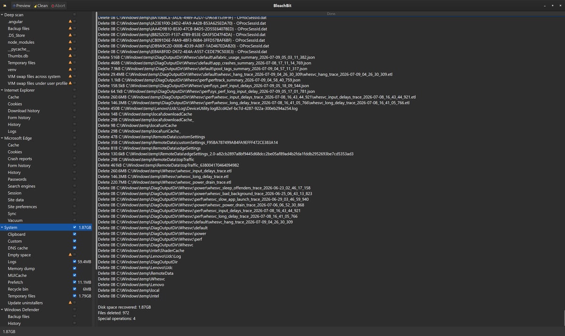The height and width of the screenshot is (336, 565).
Task: Click warning icon beside VIM swap files across system
Action: pyautogui.click(x=71, y=77)
